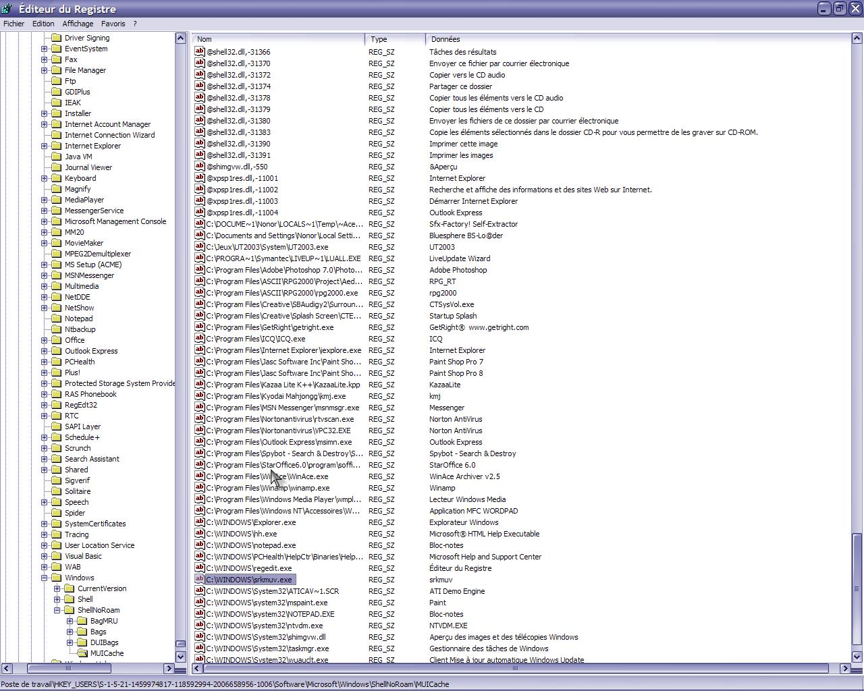This screenshot has width=864, height=691.
Task: Open the Favoris menu
Action: pyautogui.click(x=113, y=24)
